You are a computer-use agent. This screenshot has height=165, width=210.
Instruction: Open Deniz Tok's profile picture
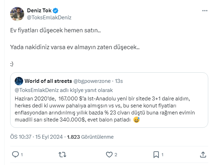coord(17,14)
